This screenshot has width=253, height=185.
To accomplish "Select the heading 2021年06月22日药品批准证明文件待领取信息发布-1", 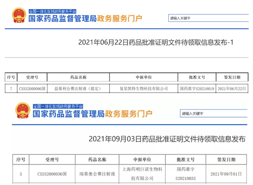I will point(156,43).
